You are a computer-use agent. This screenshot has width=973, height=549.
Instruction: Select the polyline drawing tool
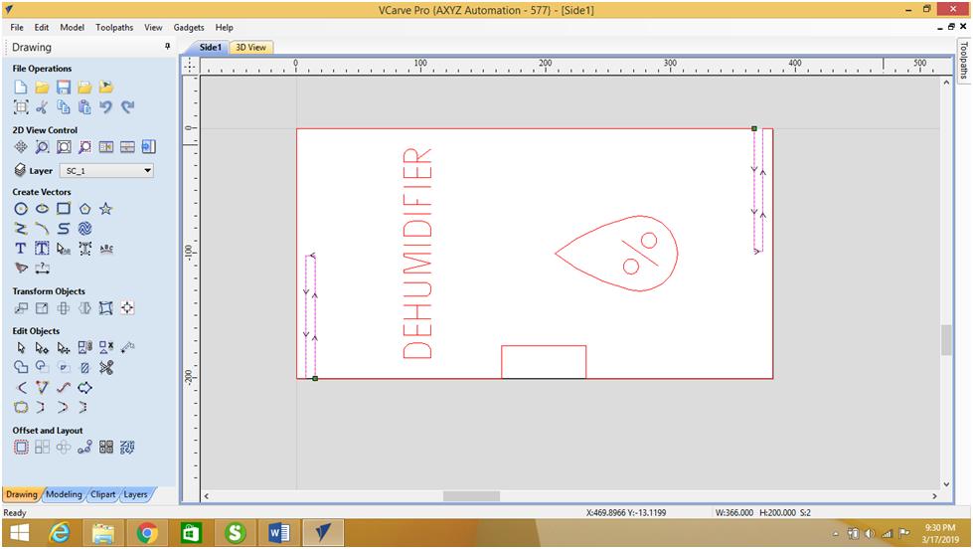[21, 229]
